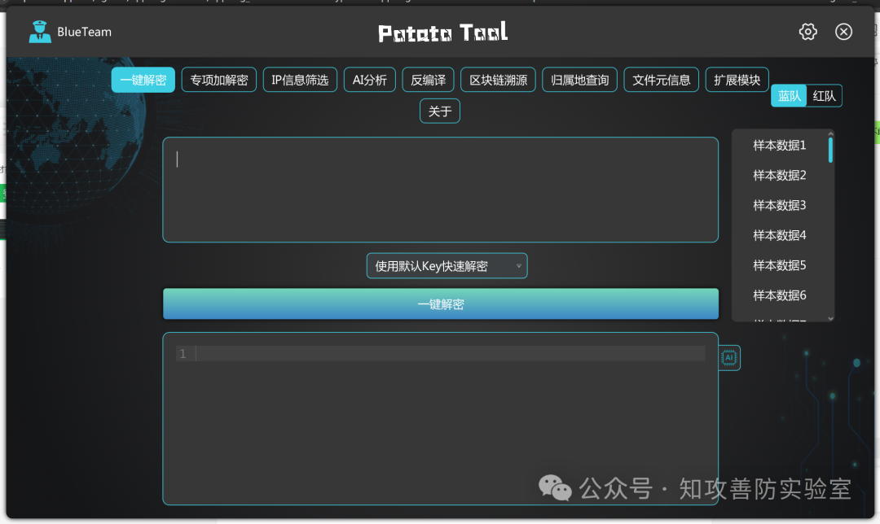This screenshot has width=880, height=524.
Task: Open the 关于 page
Action: (440, 111)
